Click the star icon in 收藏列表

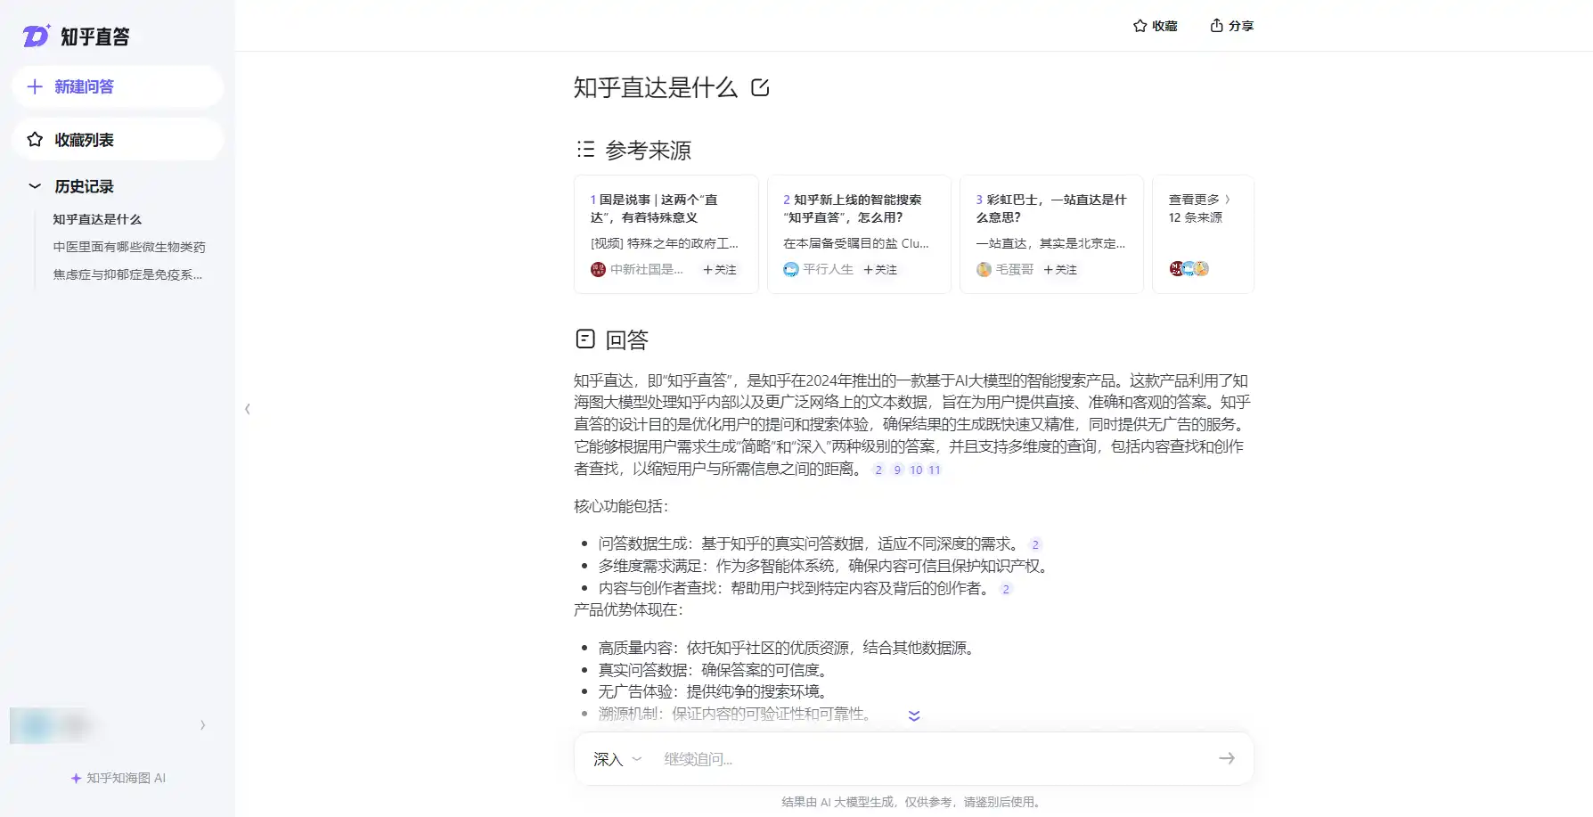pos(35,140)
